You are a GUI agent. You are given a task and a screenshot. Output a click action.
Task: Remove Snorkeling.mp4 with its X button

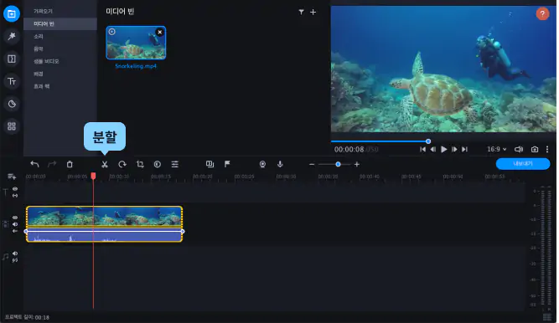(x=160, y=32)
